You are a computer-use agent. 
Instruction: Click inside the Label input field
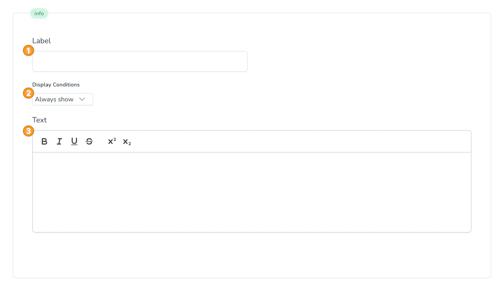point(140,61)
